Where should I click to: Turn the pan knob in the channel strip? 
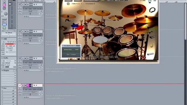(x=6, y=14)
